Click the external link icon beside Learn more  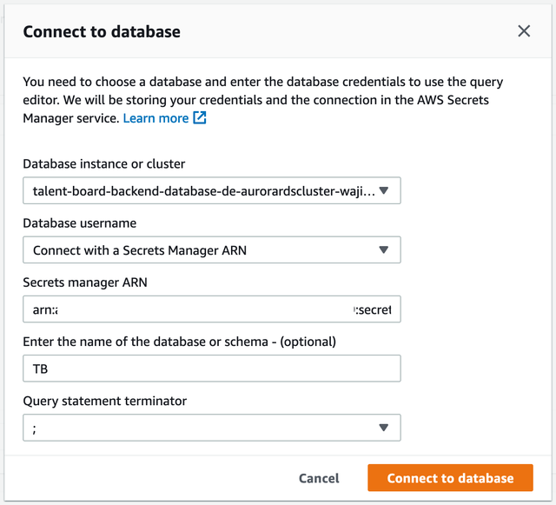tap(200, 117)
